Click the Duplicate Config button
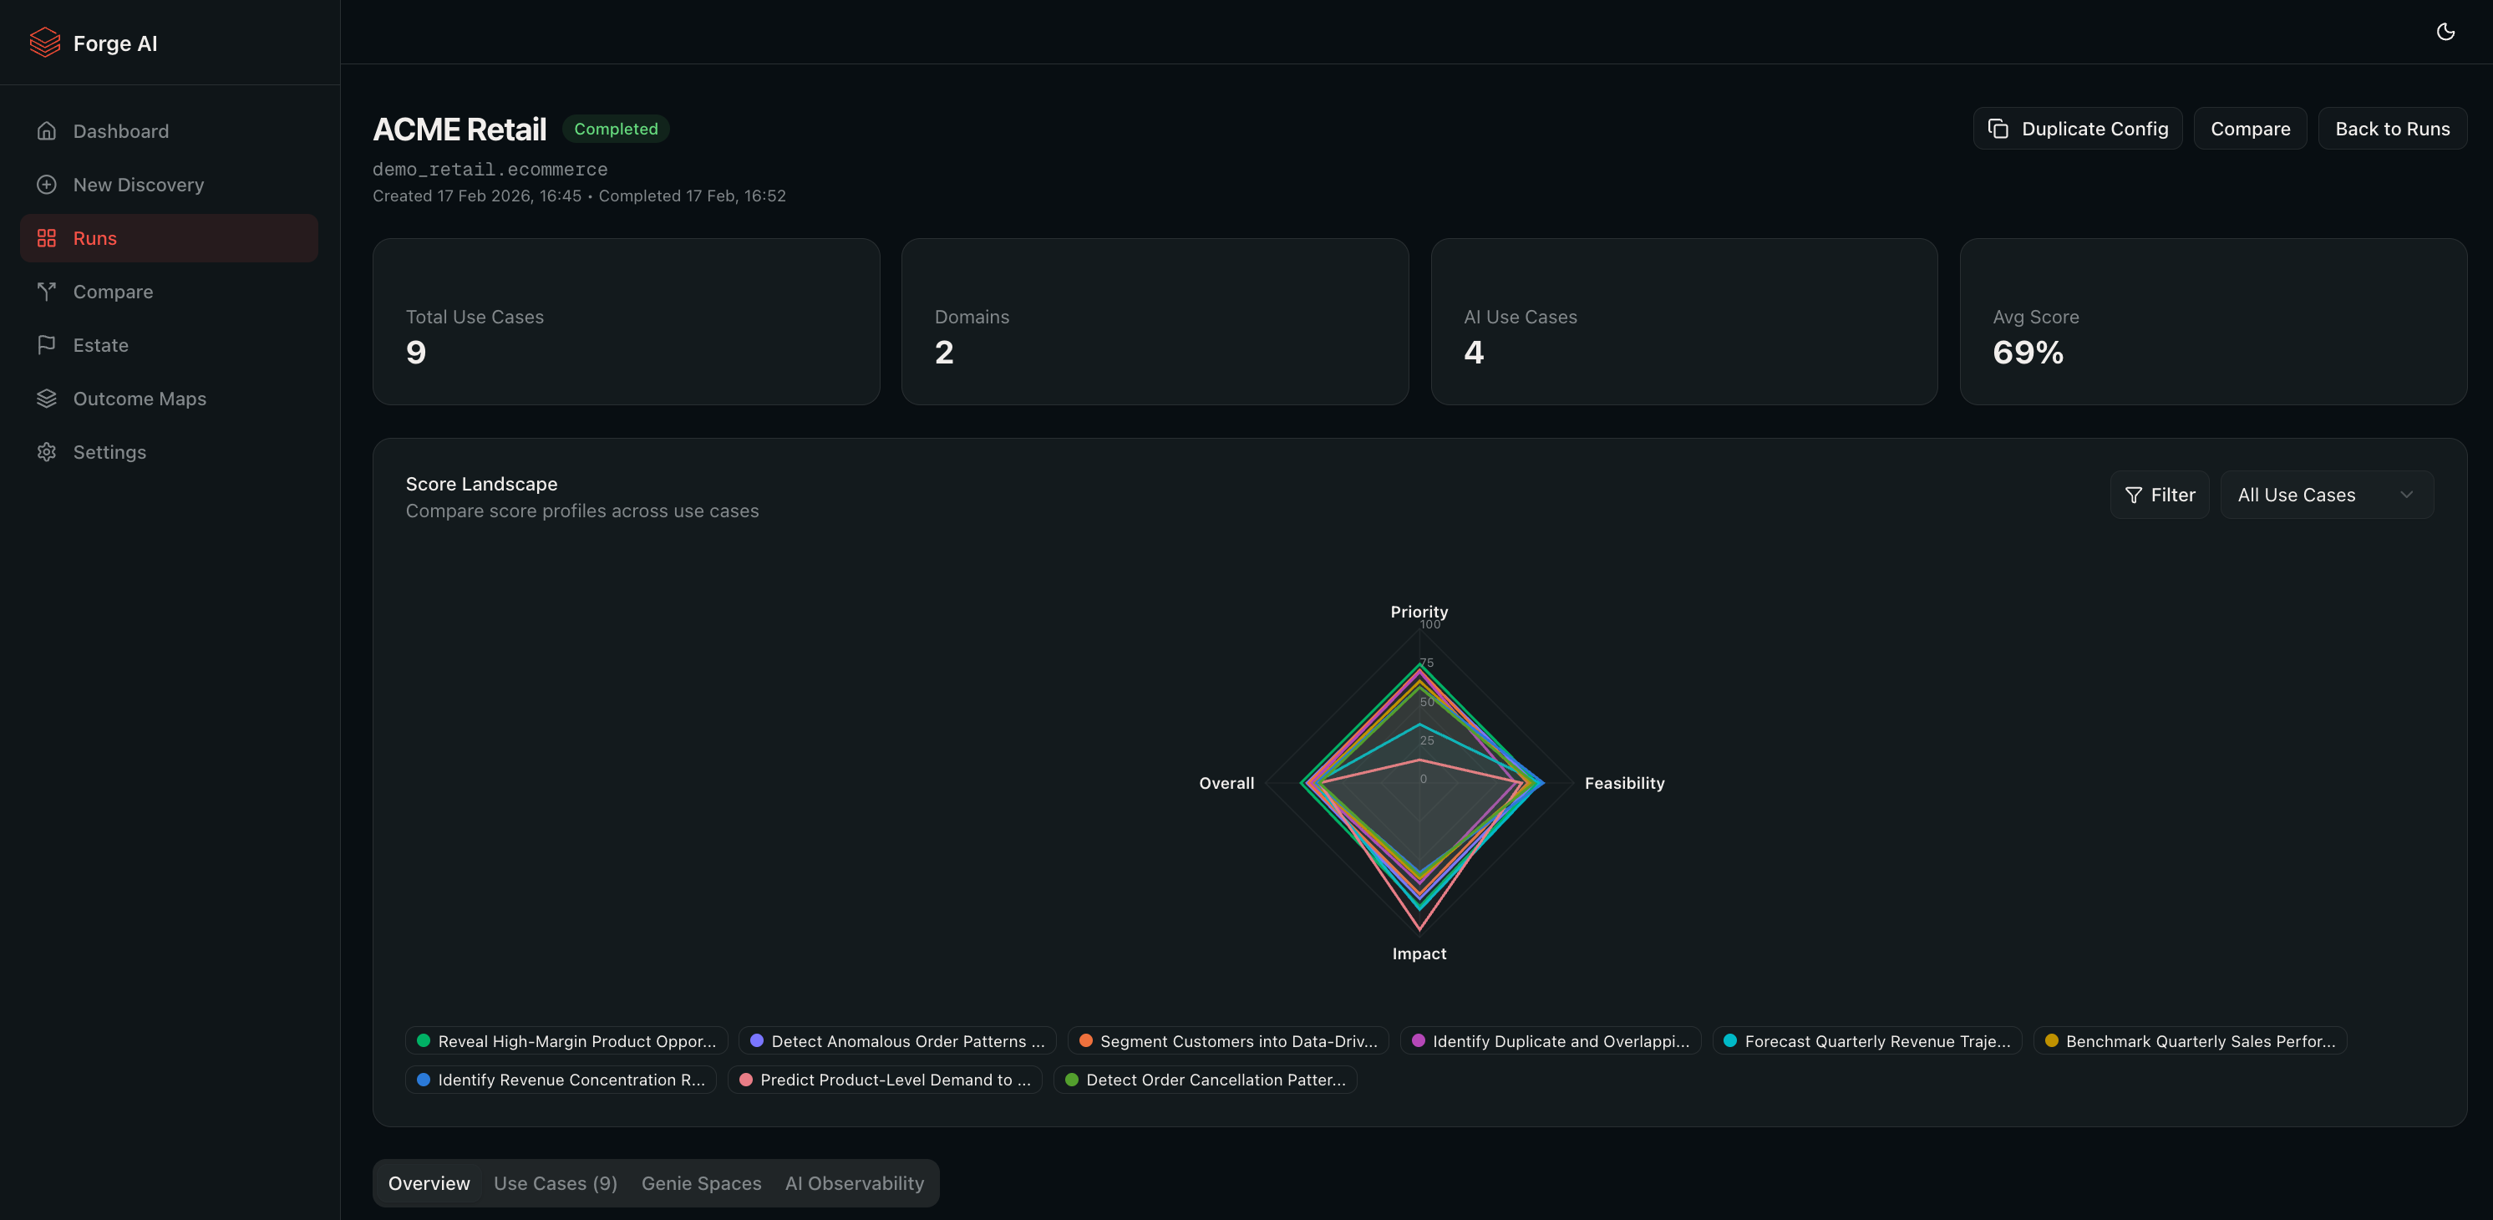Screen dimensions: 2493x1220 pyautogui.click(x=2077, y=129)
